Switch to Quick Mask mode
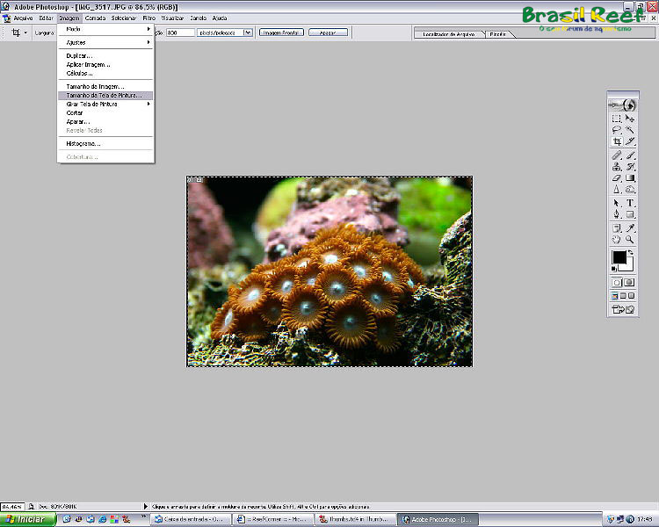The height and width of the screenshot is (527, 659). coord(630,282)
